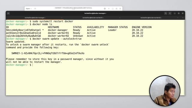Image resolution: width=192 pixels, height=108 pixels.
Task: Minimize the terminal window
Action: 175,13
